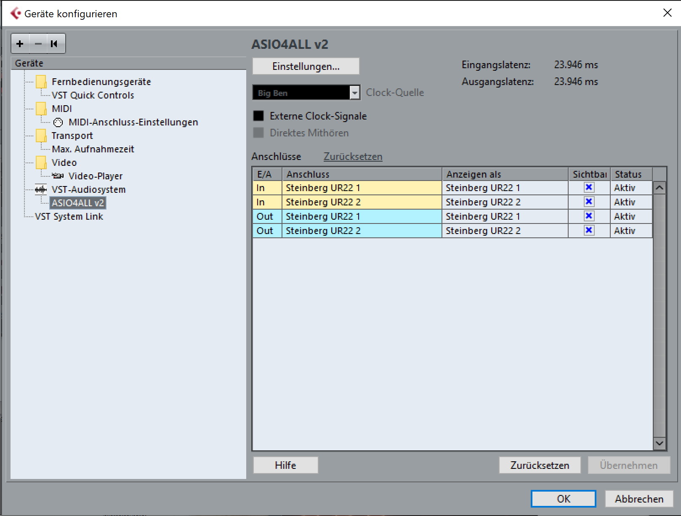Click Anschluss cell of Out Steinberg UR22 2
Image resolution: width=681 pixels, height=516 pixels.
coord(362,231)
